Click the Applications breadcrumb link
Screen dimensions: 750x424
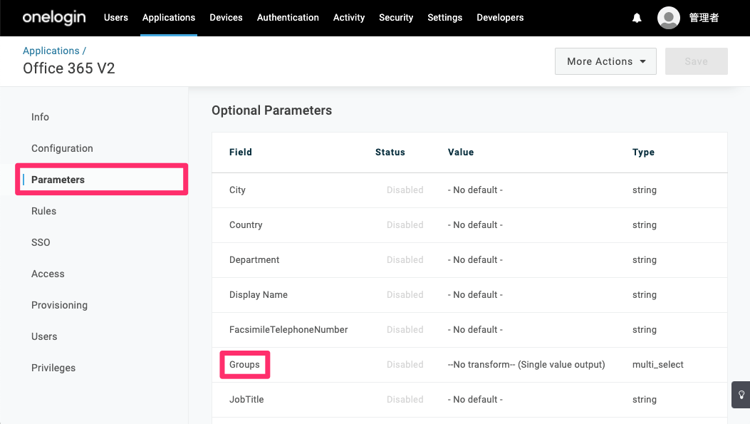point(51,51)
